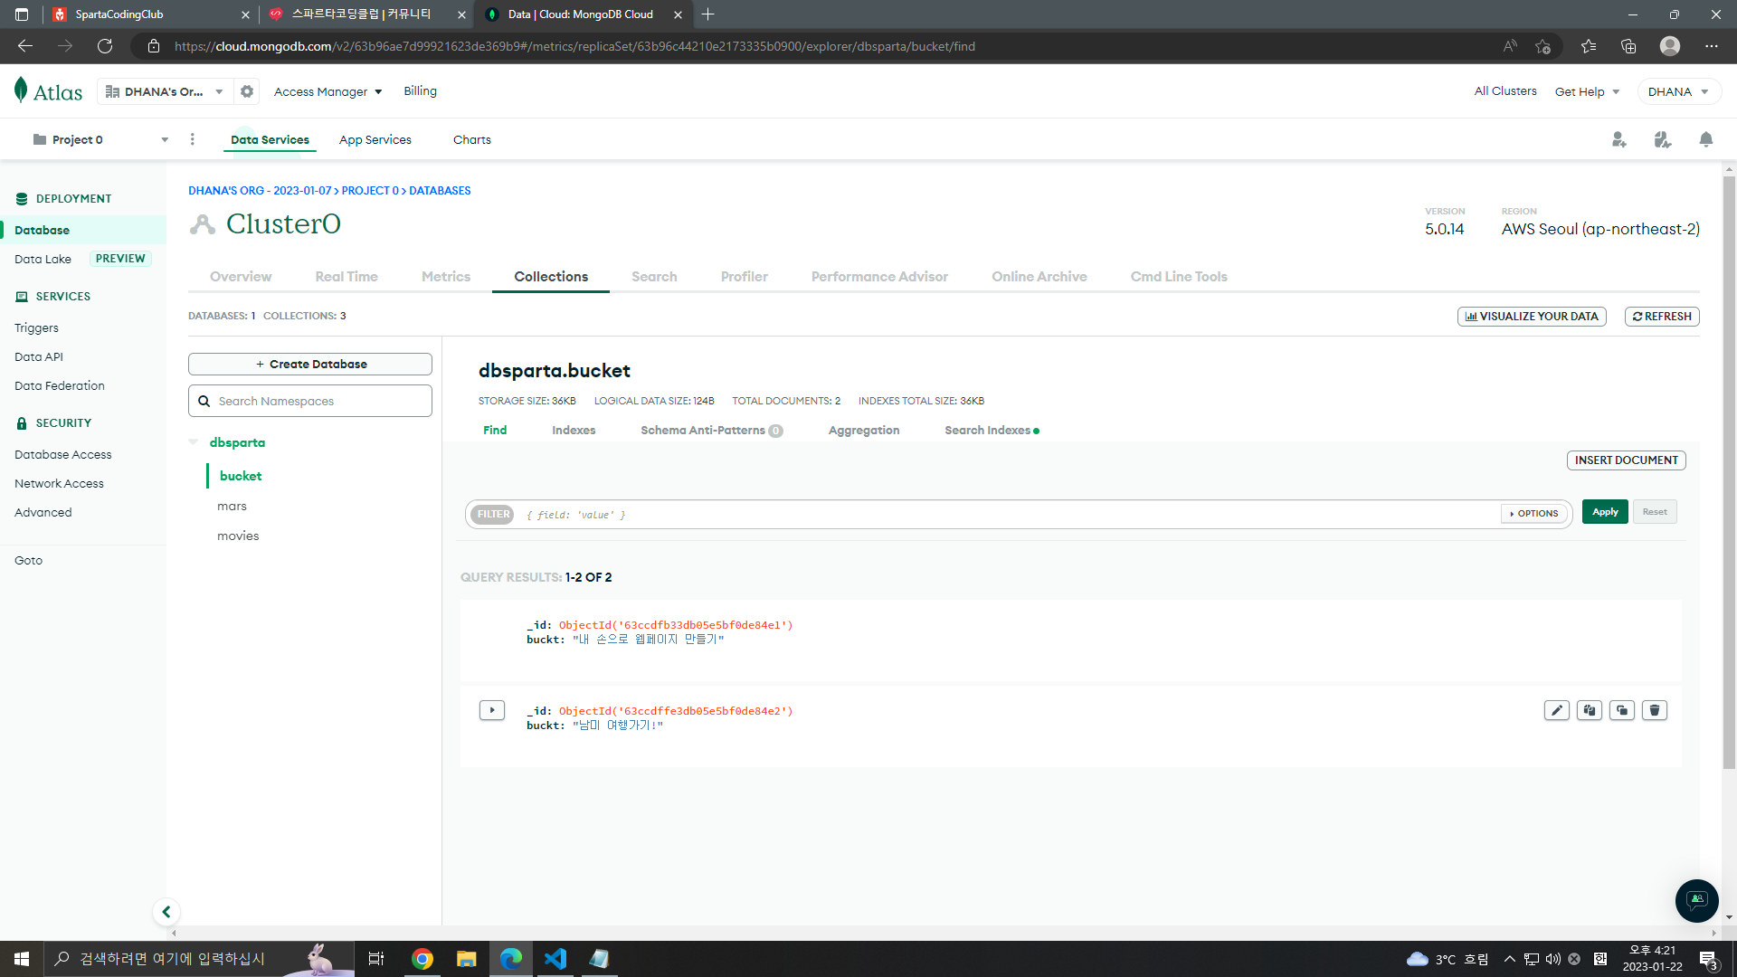This screenshot has height=977, width=1737.
Task: Open project activity feed icon
Action: click(1663, 139)
